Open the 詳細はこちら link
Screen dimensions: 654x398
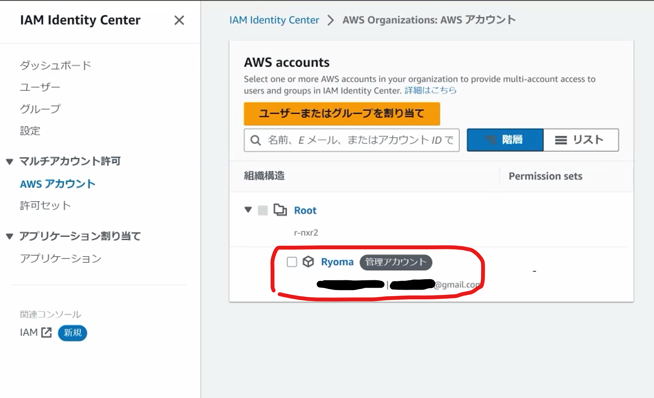(x=430, y=91)
